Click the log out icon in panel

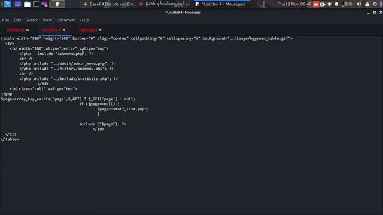click(375, 4)
